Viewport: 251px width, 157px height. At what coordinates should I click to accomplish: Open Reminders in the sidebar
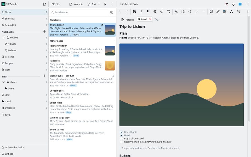pos(24,25)
